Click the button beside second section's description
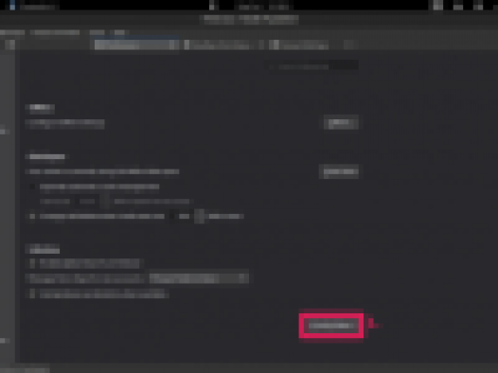The height and width of the screenshot is (373, 498). coord(339,171)
